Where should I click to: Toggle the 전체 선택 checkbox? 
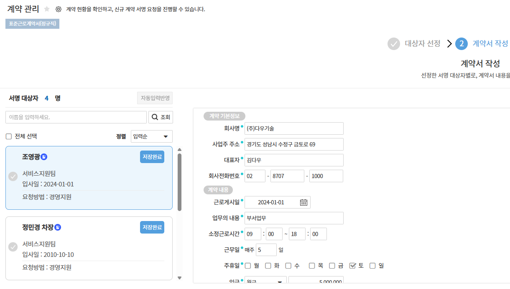[x=9, y=136]
